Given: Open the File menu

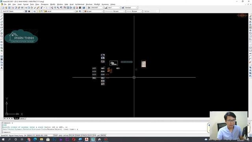Looking at the screenshot, I should click(x=5, y=4).
